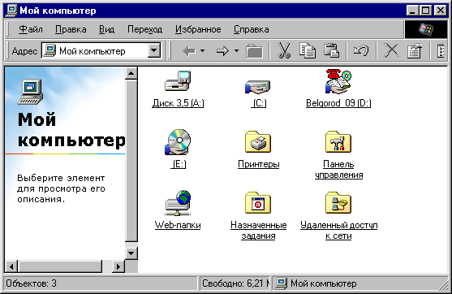Click the left pane vertical scrollbar thumb
Image resolution: width=452 pixels, height=294 pixels.
(131, 161)
